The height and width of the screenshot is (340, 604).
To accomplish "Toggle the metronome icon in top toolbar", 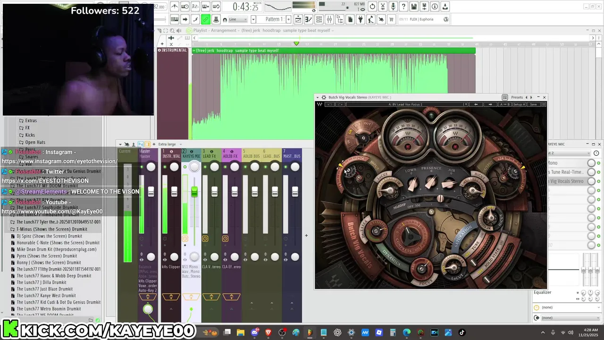I will (x=175, y=7).
